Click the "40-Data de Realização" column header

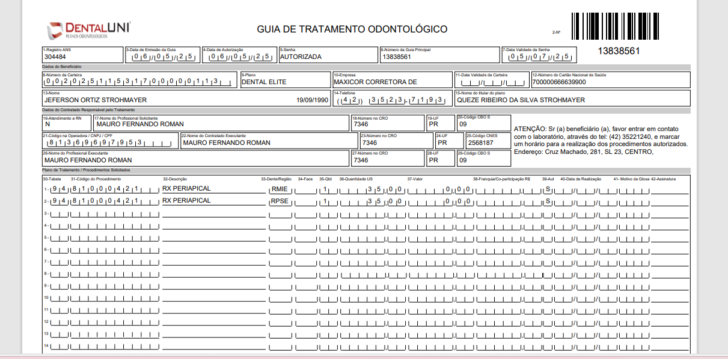tap(581, 179)
